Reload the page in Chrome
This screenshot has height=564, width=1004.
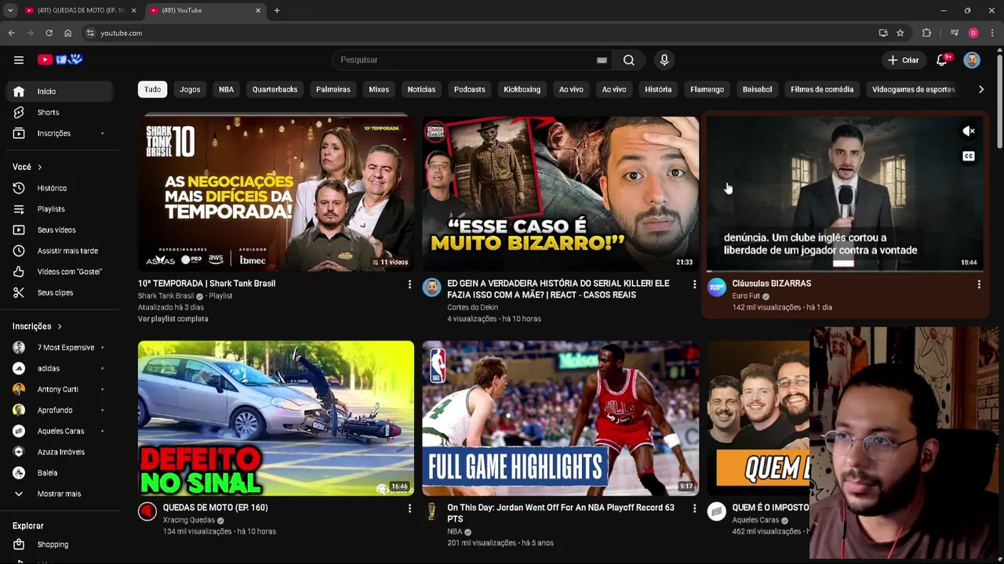(49, 33)
